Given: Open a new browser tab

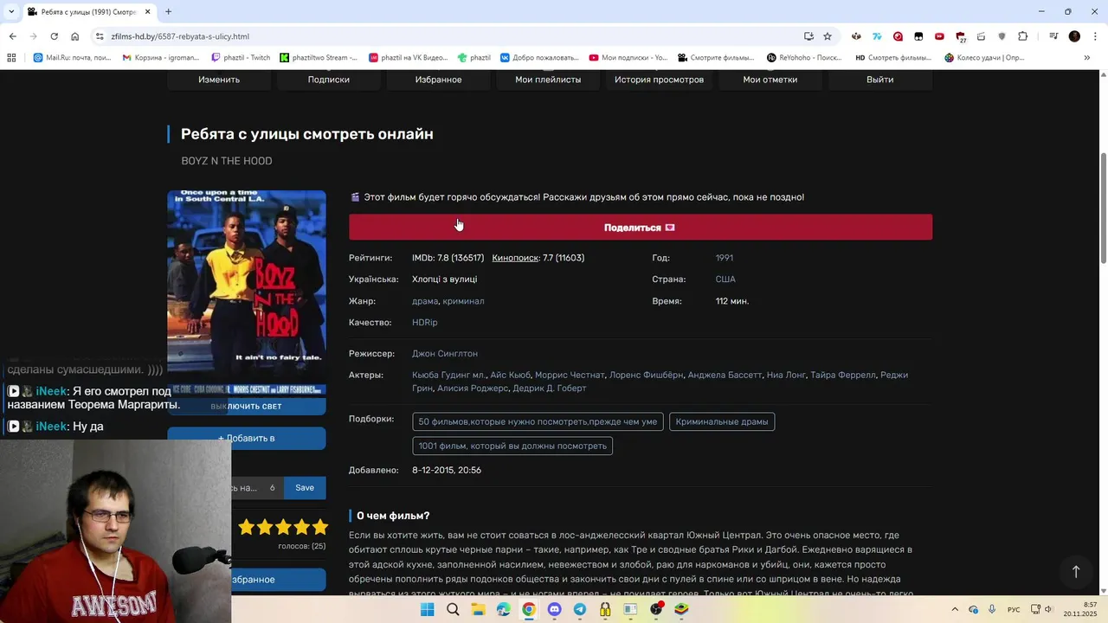Looking at the screenshot, I should tap(168, 11).
